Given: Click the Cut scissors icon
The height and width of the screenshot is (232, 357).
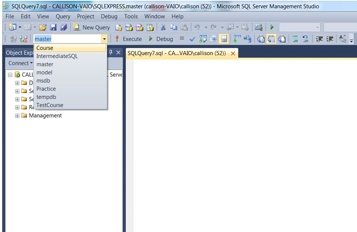Looking at the screenshot, I should (163, 27).
